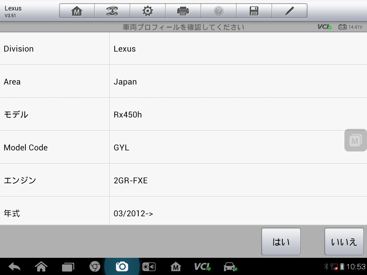The height and width of the screenshot is (275, 367).
Task: Click the printer icon in the toolbar
Action: (183, 11)
